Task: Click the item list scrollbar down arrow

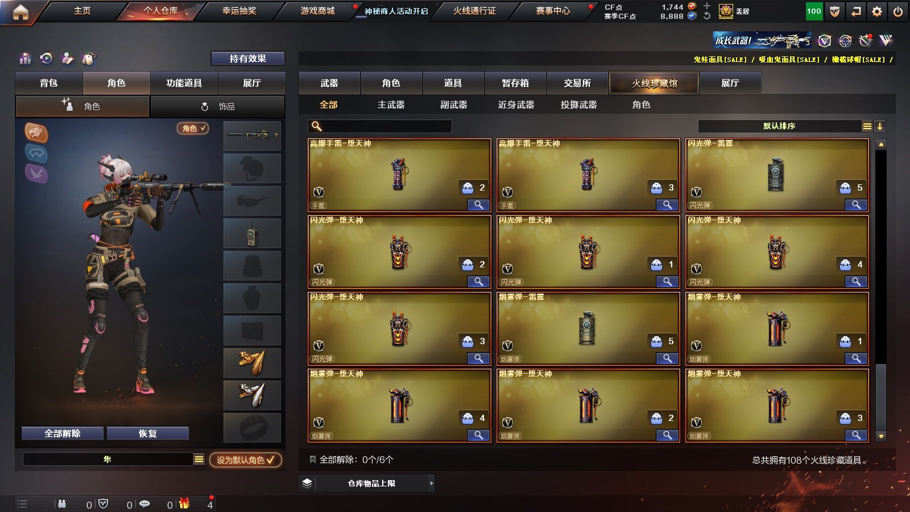Action: [x=881, y=436]
